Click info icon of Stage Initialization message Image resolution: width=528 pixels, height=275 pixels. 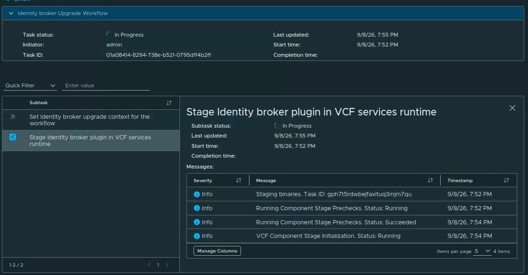click(197, 236)
